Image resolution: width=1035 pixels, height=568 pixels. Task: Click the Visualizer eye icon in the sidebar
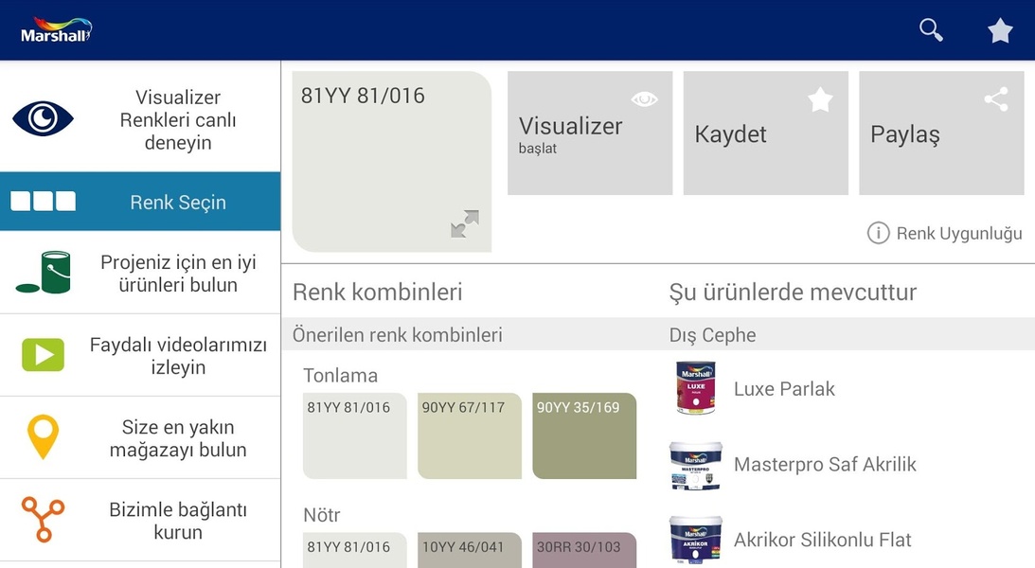[43, 118]
